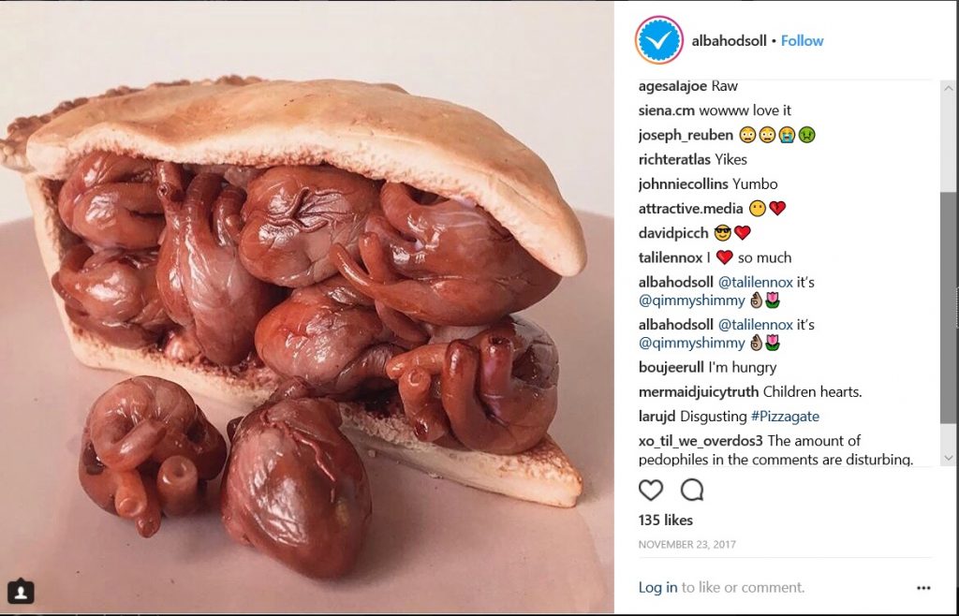Open the first @talilennox mention
Screen dimensions: 959x616
coord(756,282)
